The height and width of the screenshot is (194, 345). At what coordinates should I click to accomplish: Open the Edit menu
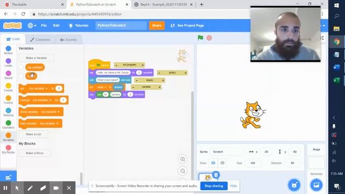56,25
